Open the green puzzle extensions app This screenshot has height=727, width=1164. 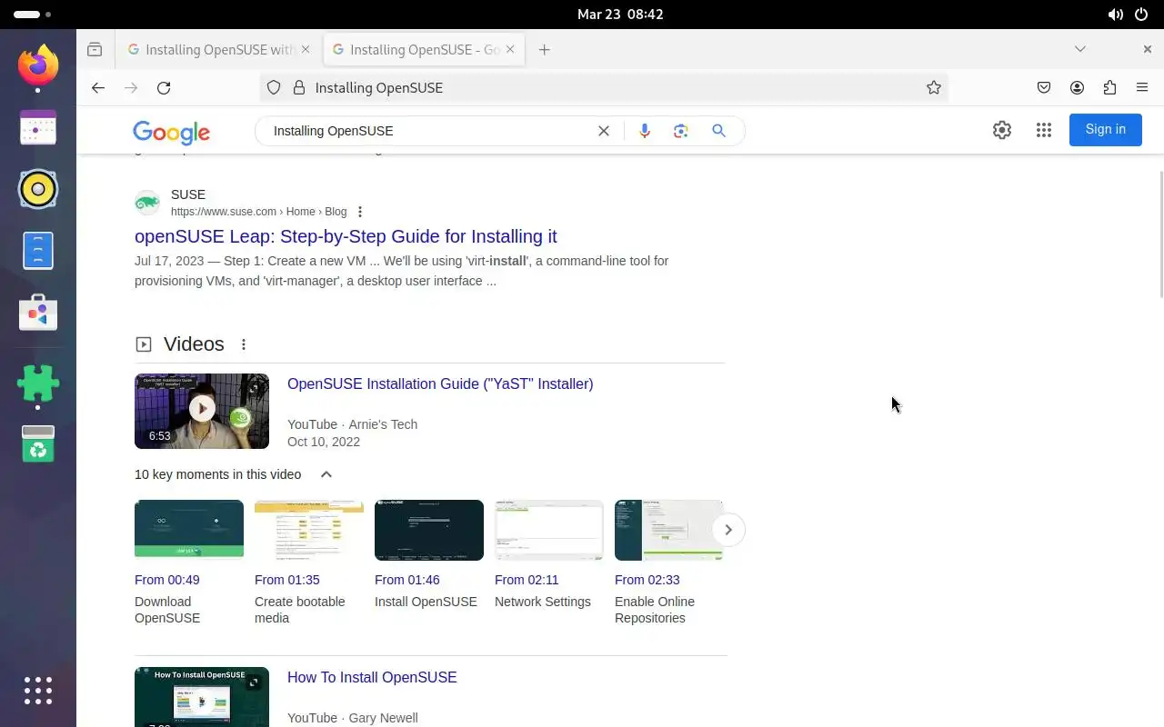pyautogui.click(x=38, y=383)
